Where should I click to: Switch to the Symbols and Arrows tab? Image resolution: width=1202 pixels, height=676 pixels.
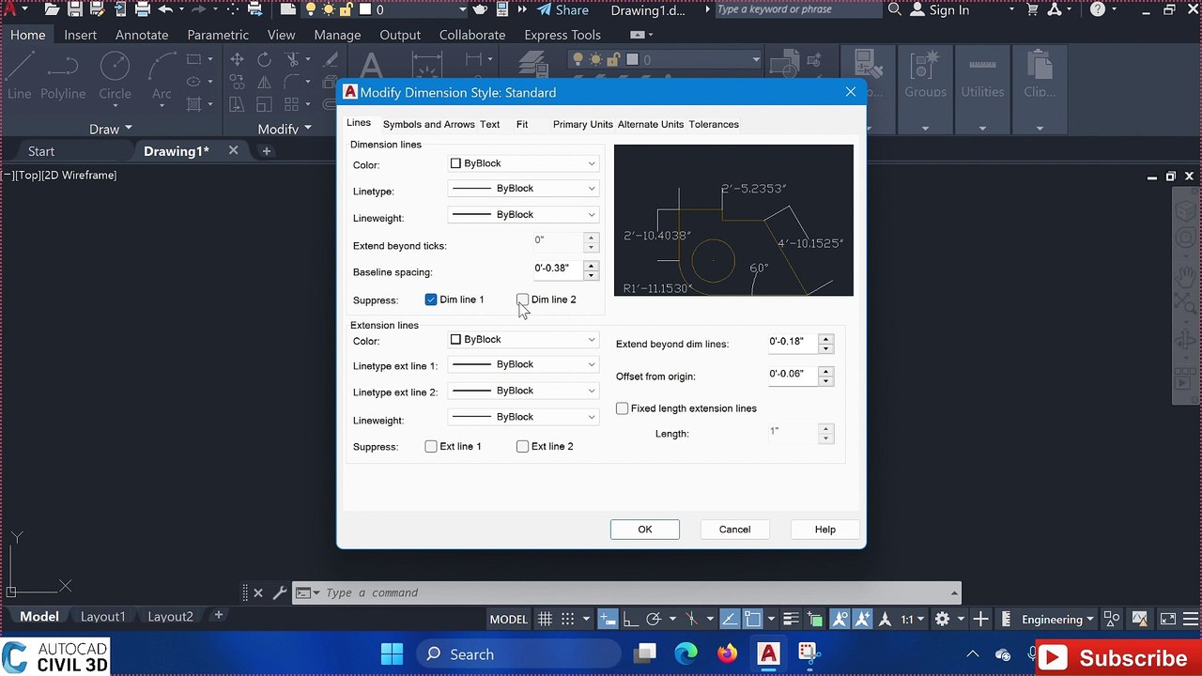(429, 124)
